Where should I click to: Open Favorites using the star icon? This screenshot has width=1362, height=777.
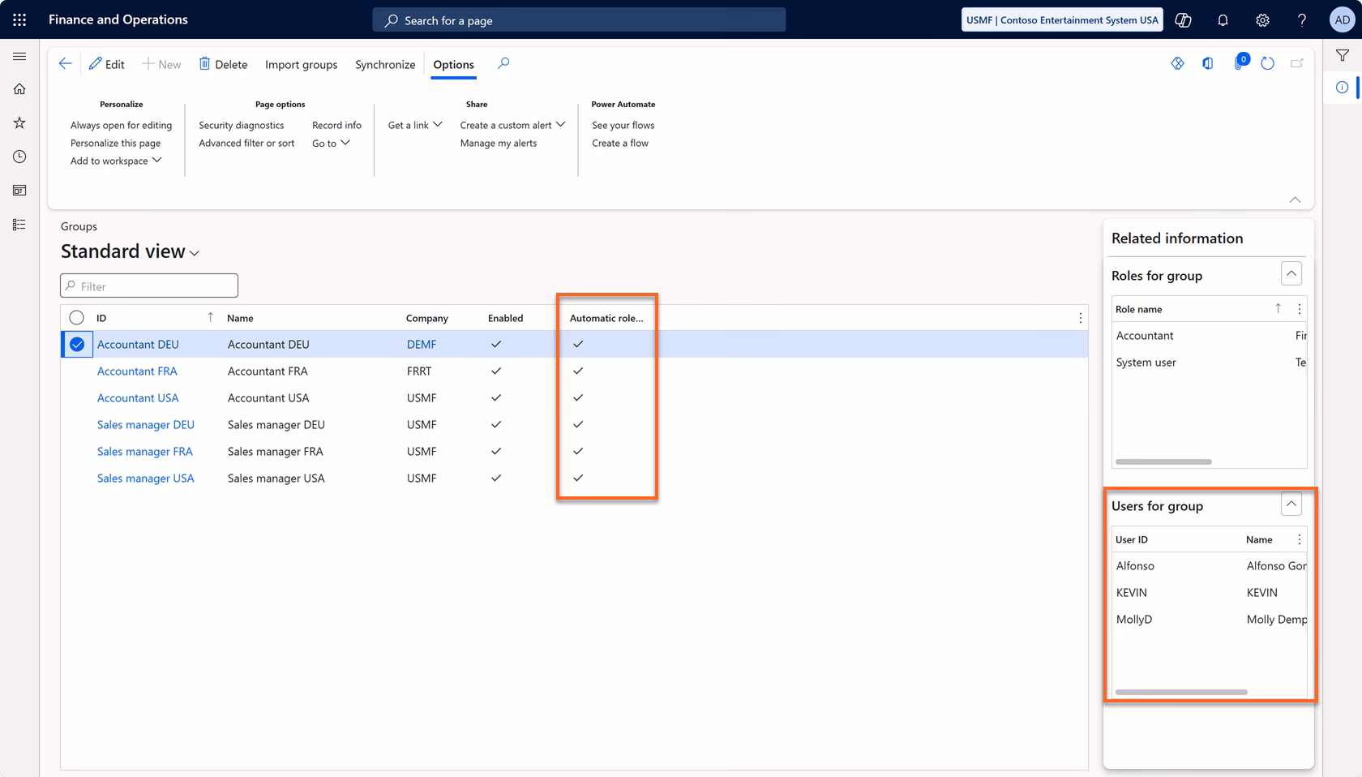[19, 122]
